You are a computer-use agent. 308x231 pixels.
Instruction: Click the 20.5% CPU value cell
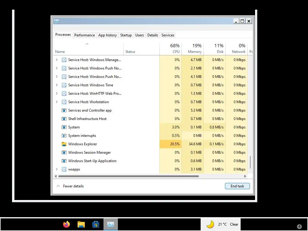[171, 144]
